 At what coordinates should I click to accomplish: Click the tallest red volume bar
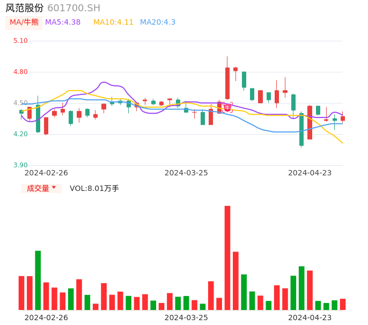pyautogui.click(x=227, y=257)
